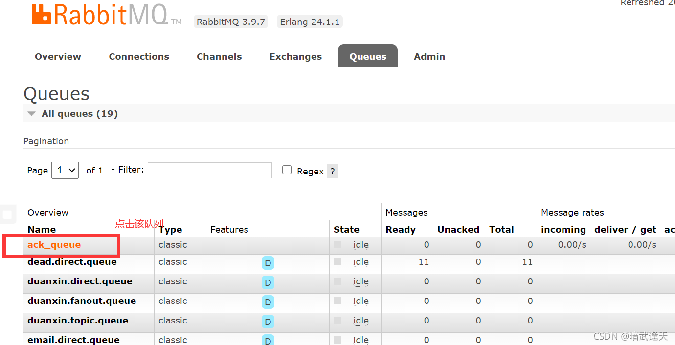Screen dimensions: 675x345
Task: Enable the Regex filter checkbox
Action: click(x=287, y=170)
